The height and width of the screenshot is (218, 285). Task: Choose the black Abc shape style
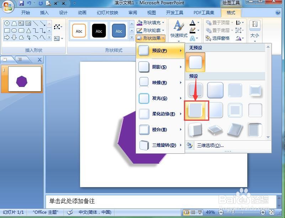(99, 31)
